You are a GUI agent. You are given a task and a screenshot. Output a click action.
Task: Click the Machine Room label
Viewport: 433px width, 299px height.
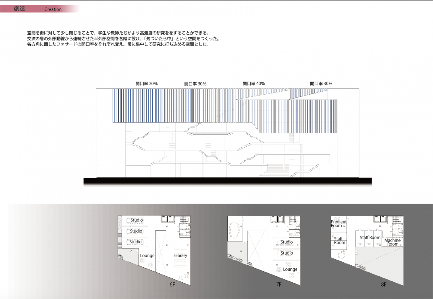click(x=393, y=242)
